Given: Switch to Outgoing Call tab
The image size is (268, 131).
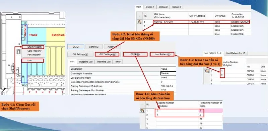Looking at the screenshot, I should click(x=86, y=62).
